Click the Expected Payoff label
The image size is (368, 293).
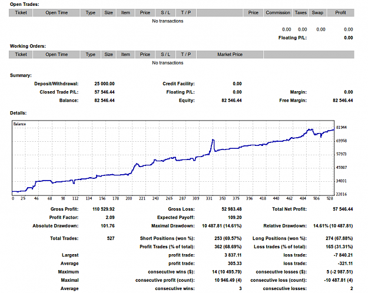click(x=176, y=218)
